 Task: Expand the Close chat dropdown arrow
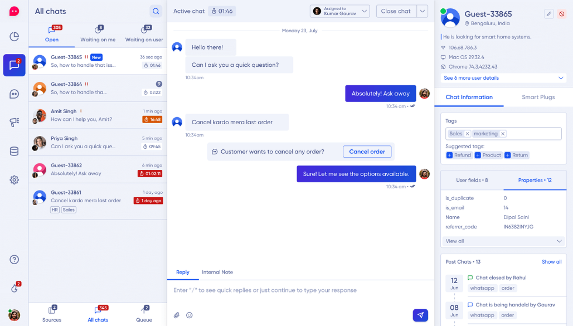pyautogui.click(x=423, y=11)
